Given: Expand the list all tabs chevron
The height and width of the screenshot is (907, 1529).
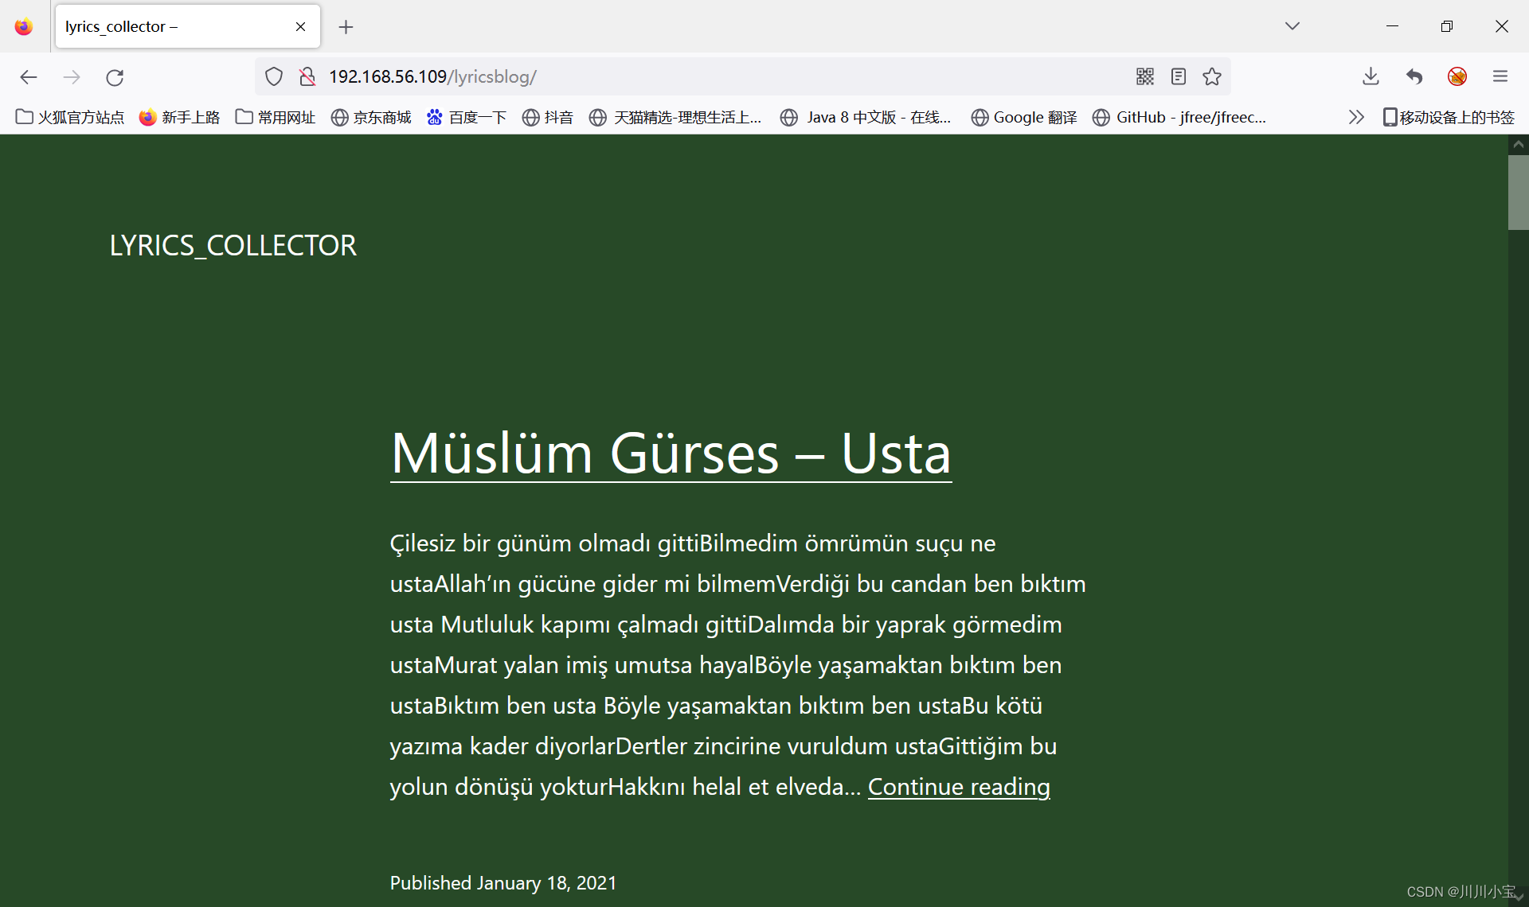Looking at the screenshot, I should [1292, 26].
